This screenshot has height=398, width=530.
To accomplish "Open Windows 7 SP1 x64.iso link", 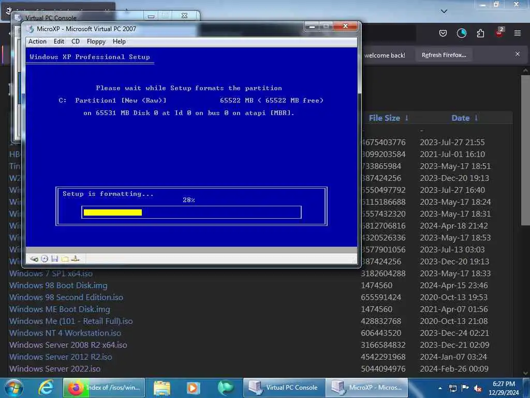I will tap(51, 274).
